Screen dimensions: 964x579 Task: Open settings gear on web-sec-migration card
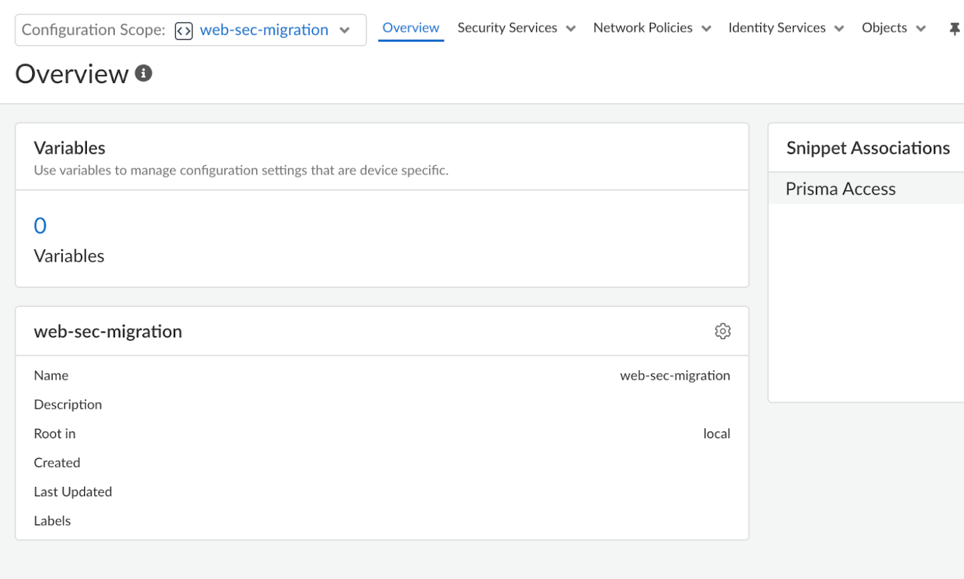pos(722,331)
